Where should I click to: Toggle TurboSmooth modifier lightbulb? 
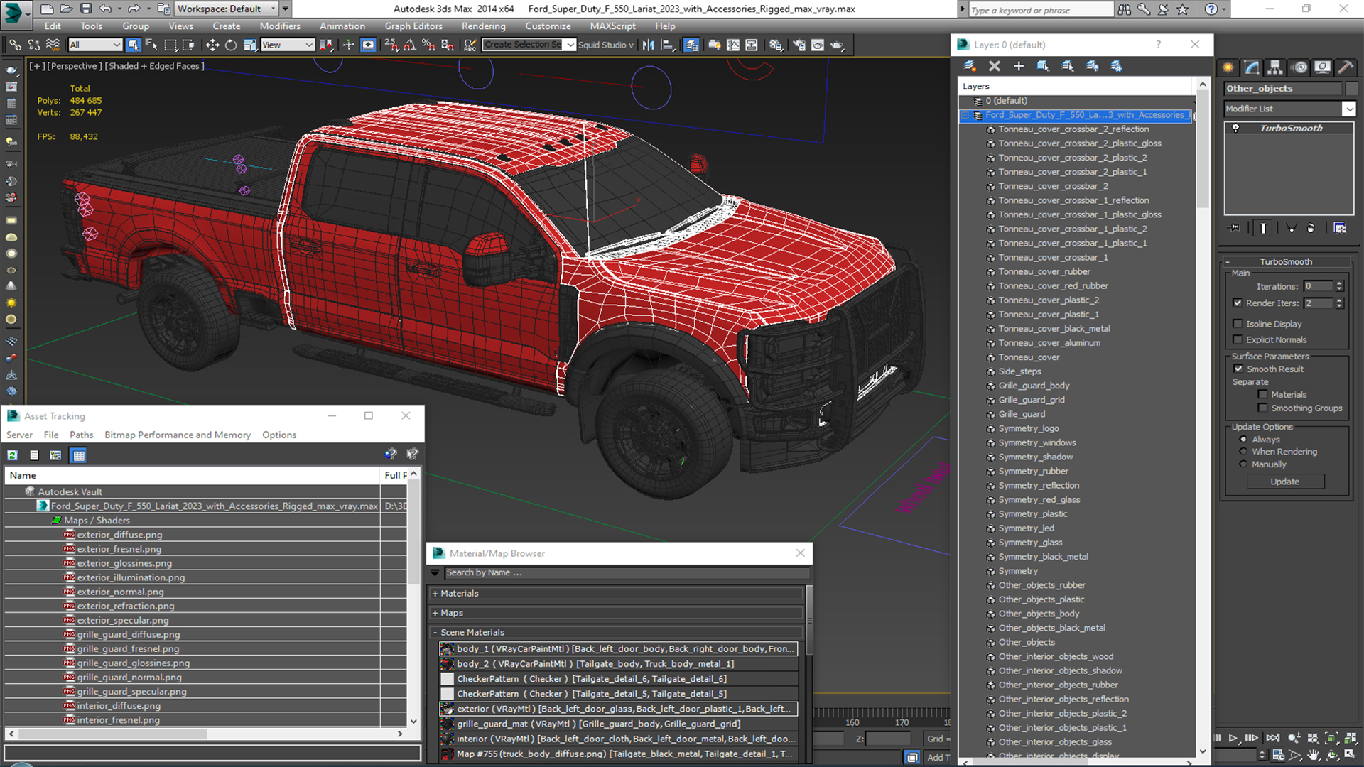click(x=1235, y=128)
